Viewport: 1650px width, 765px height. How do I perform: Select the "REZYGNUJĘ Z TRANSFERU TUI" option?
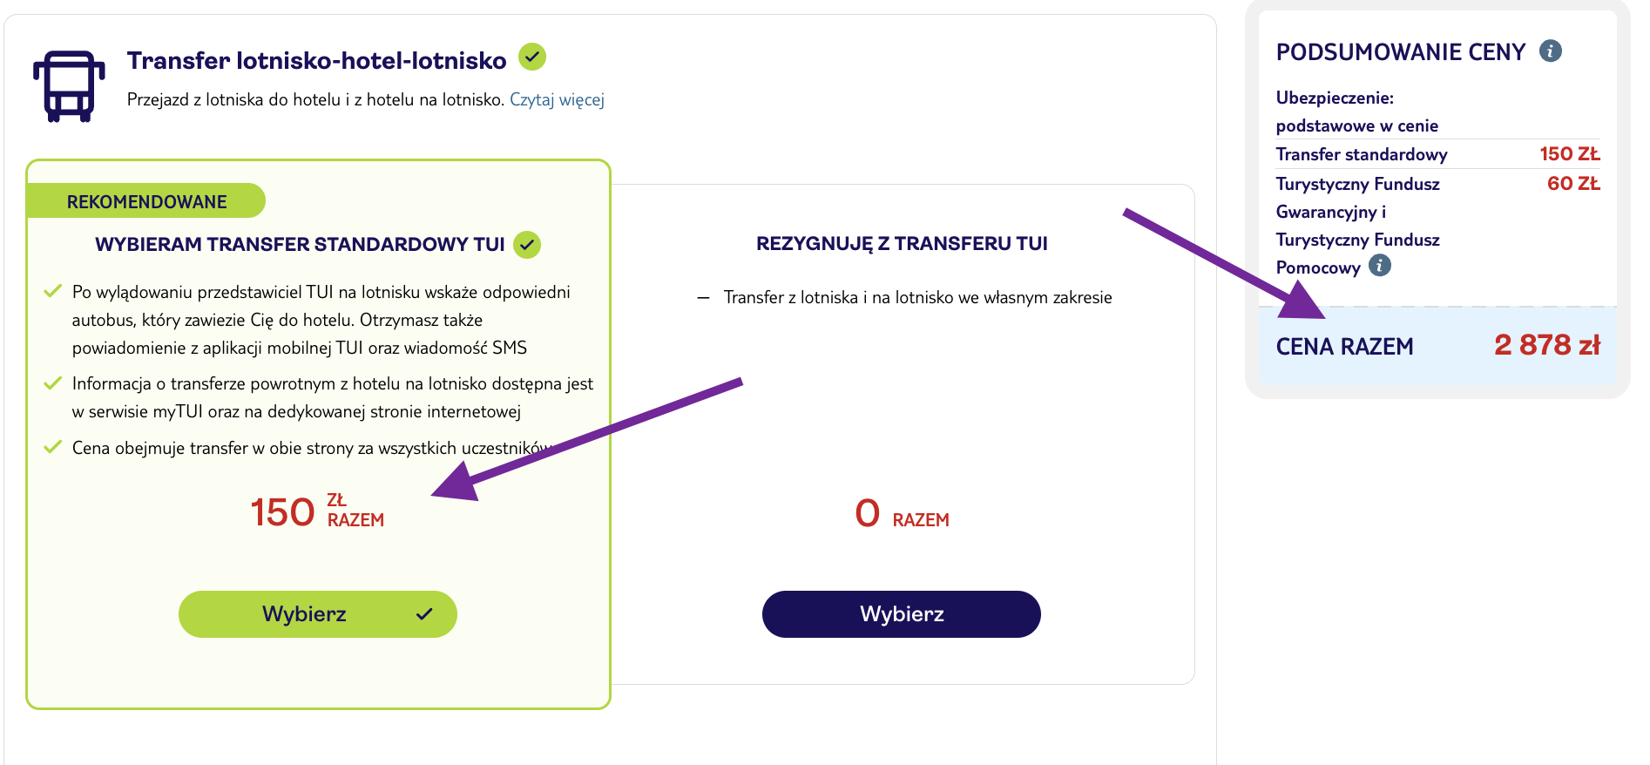(901, 613)
